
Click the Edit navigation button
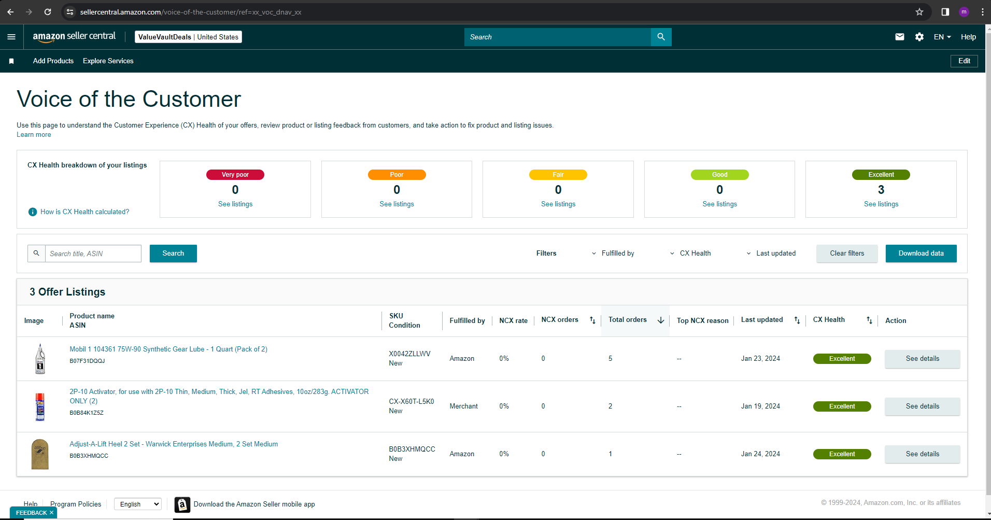point(964,61)
